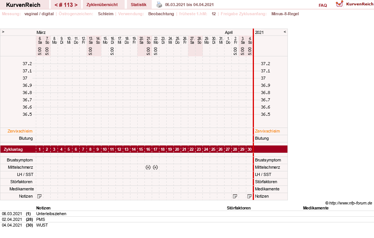This screenshot has height=238, width=374.
Task: Select cycle day 22 in Zyklustag row
Action: click(x=191, y=149)
